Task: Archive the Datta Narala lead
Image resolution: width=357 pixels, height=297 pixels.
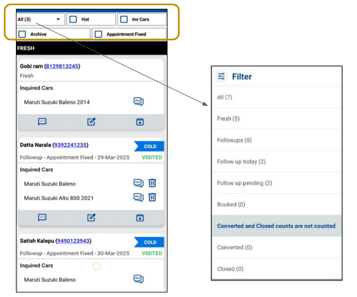Action: (140, 218)
